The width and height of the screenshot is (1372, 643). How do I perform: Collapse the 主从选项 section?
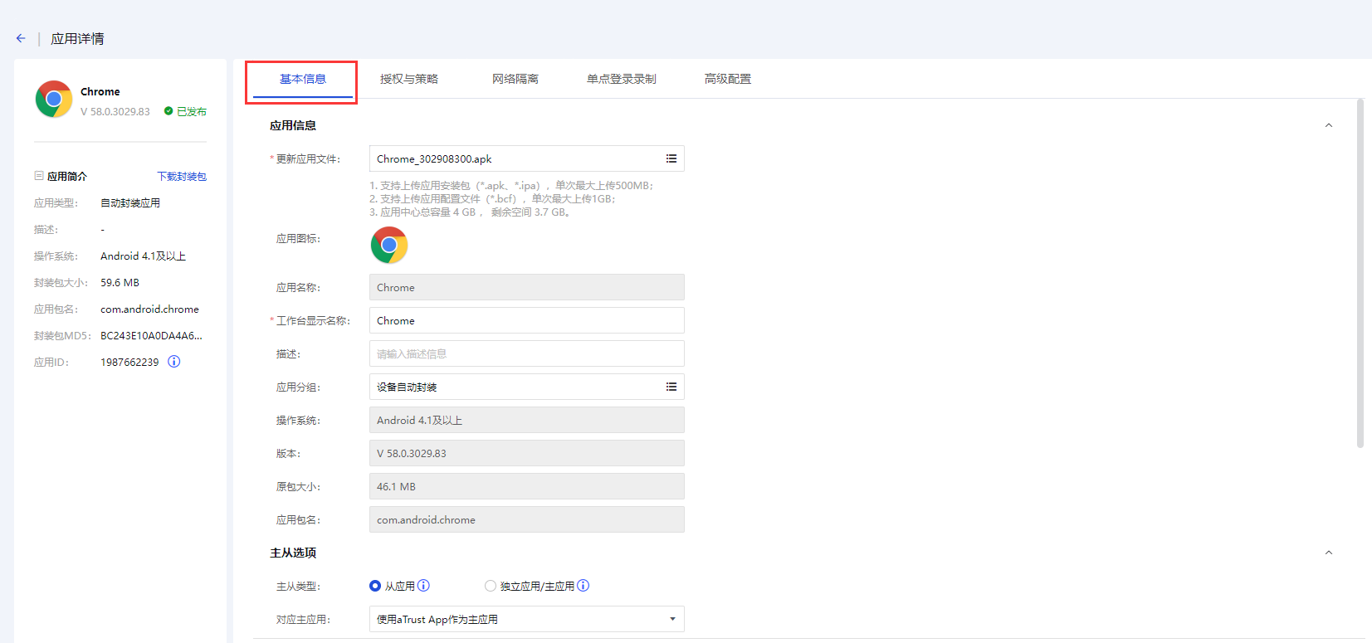(1328, 553)
